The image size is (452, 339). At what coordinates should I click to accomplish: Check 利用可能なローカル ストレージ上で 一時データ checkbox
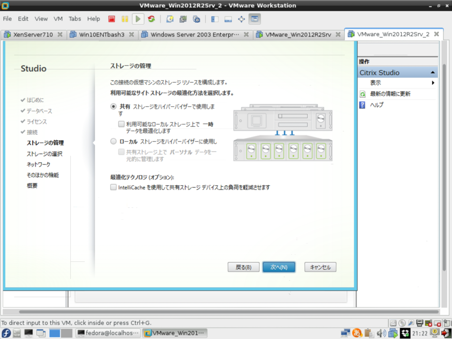pyautogui.click(x=121, y=124)
